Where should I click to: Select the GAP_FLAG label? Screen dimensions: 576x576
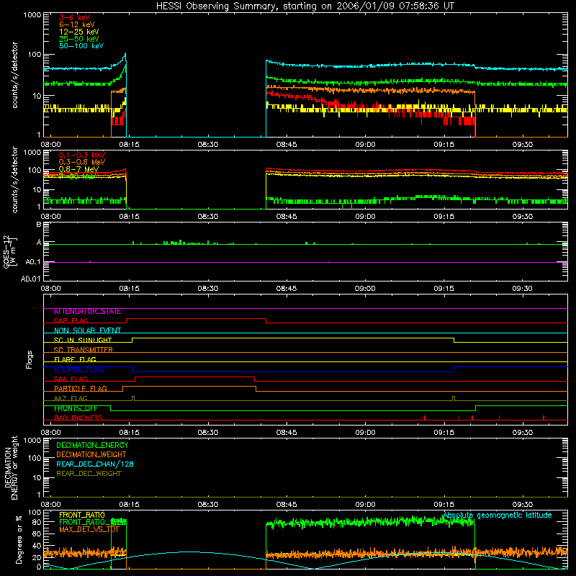tap(71, 320)
